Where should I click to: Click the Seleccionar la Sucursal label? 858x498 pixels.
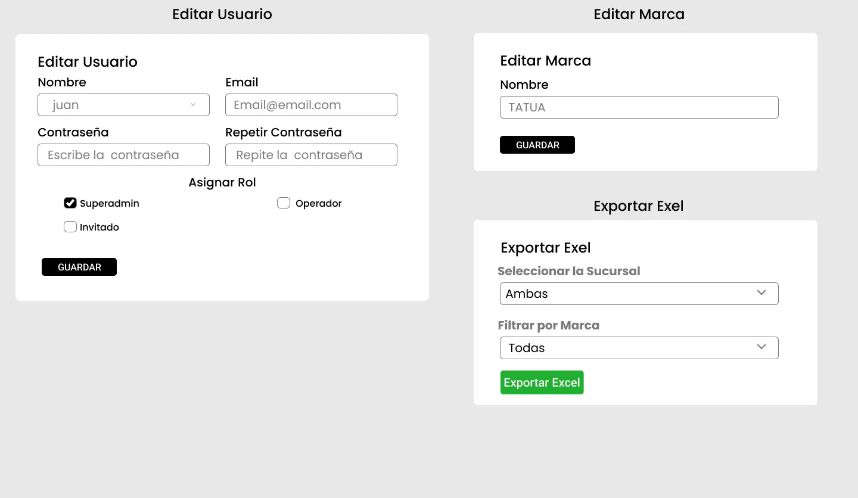coord(568,271)
